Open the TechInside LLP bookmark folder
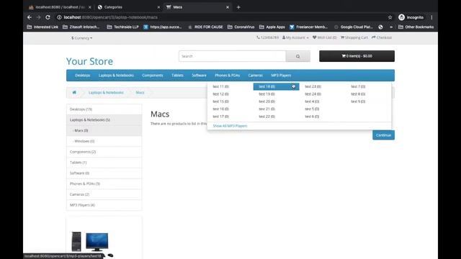461x259 pixels. point(122,27)
